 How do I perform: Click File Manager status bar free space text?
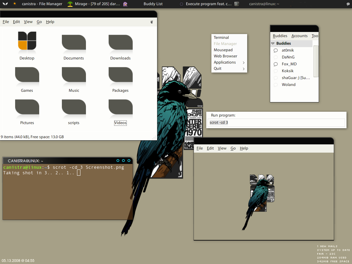click(47, 137)
